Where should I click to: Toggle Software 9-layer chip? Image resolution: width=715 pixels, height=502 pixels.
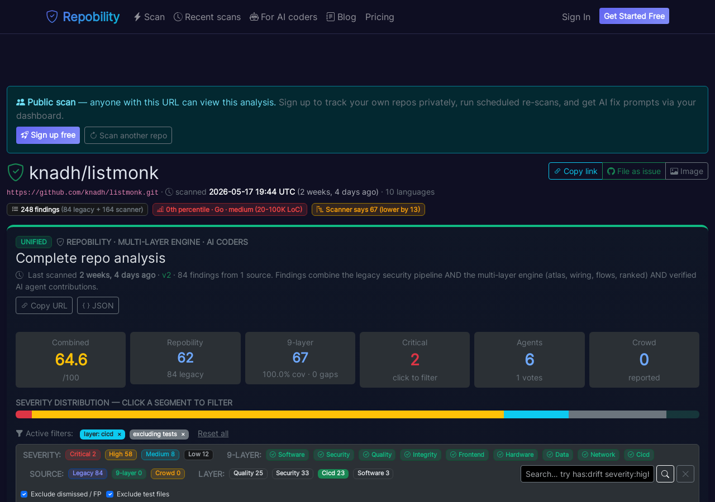(287, 455)
